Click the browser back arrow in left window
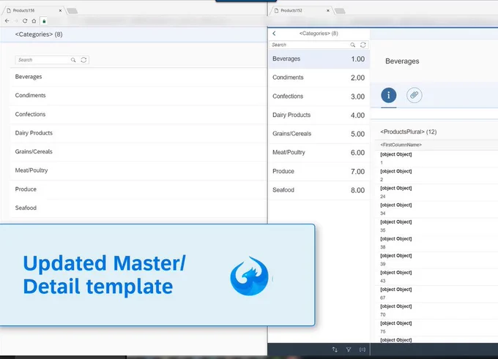This screenshot has height=359, width=498. (x=7, y=21)
